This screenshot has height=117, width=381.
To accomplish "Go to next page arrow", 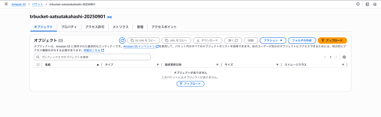I will [x=336, y=57].
